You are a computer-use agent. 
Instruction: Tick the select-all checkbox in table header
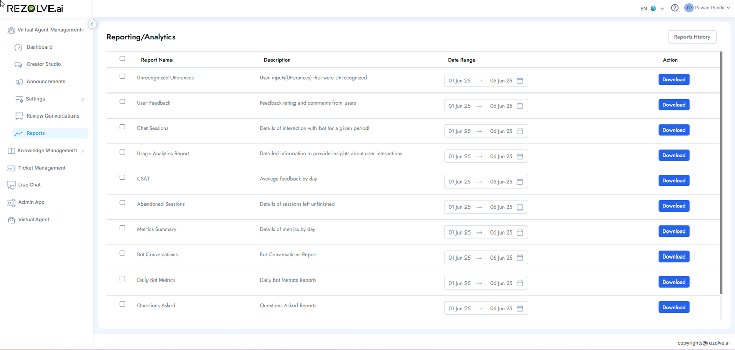[x=122, y=58]
